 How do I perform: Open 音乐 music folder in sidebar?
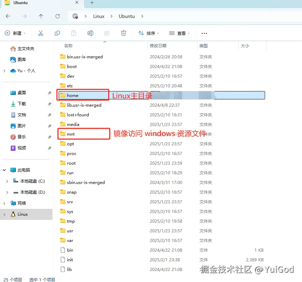pos(18,137)
